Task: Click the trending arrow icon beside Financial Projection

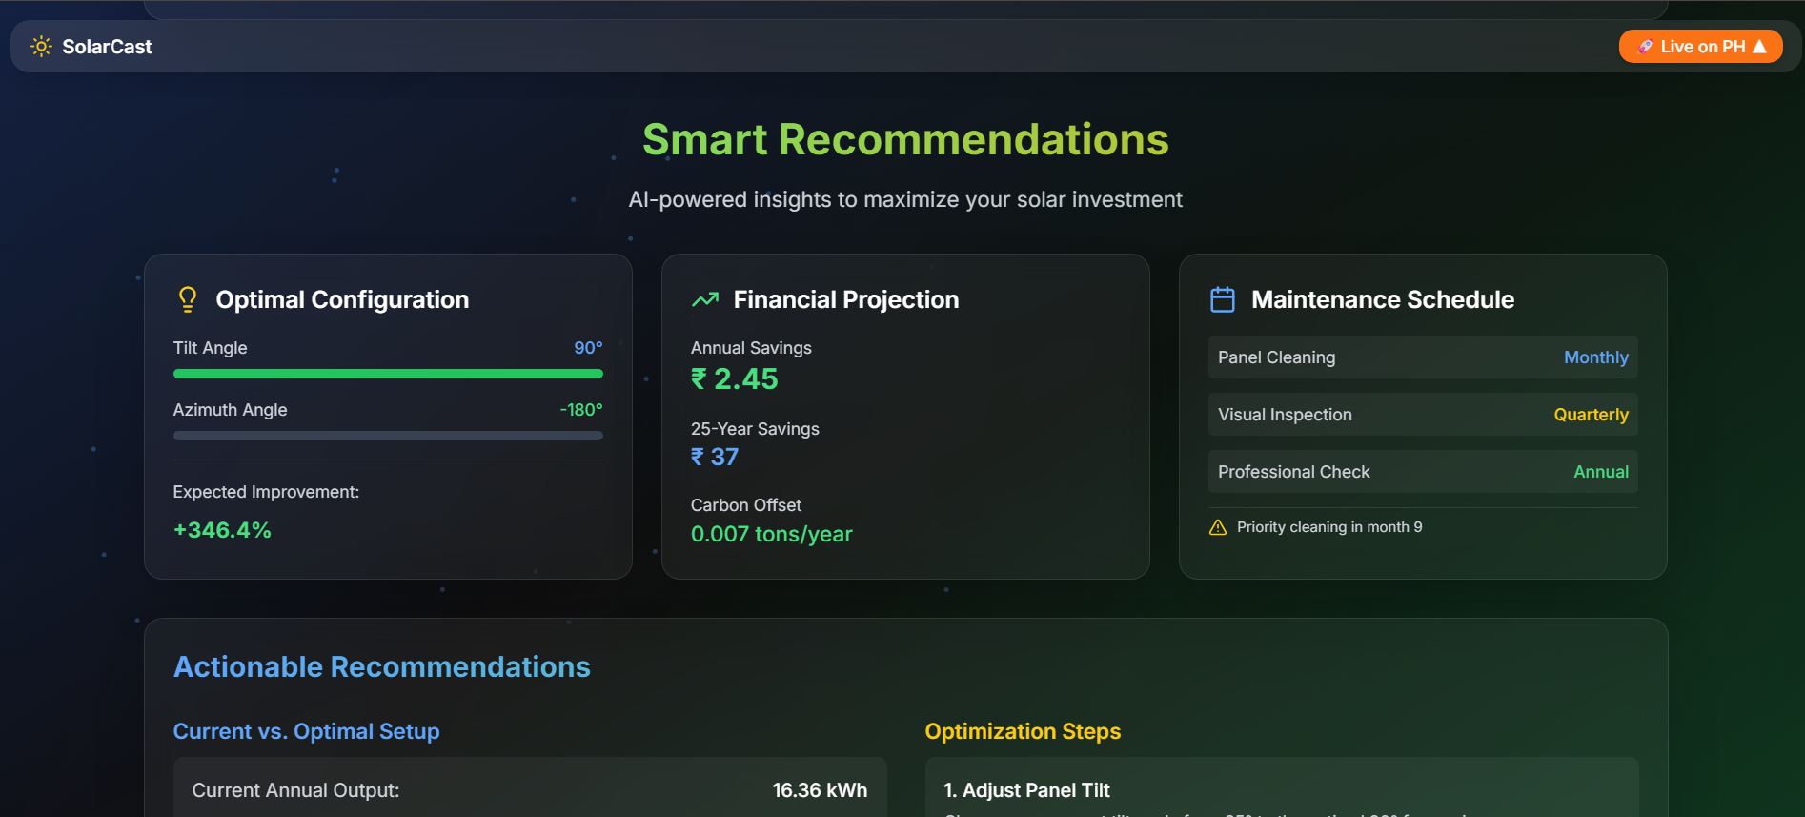Action: (x=705, y=299)
